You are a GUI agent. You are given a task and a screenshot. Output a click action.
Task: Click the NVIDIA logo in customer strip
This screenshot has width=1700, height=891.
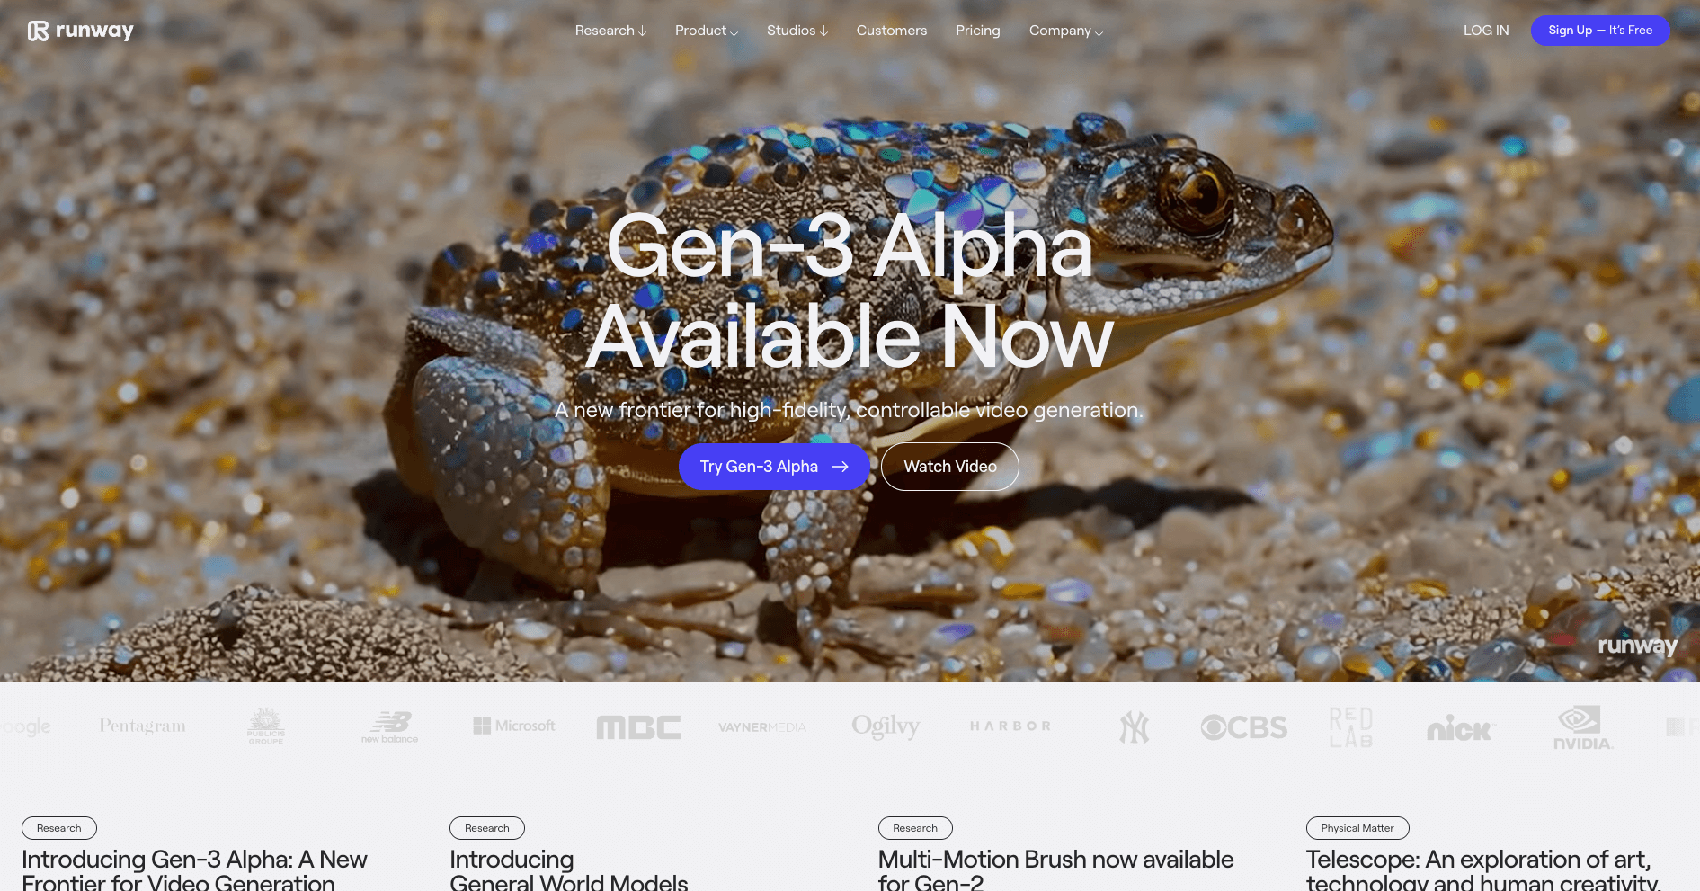[1583, 727]
